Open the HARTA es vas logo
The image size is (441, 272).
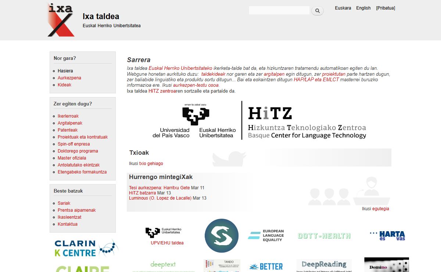pyautogui.click(x=387, y=236)
